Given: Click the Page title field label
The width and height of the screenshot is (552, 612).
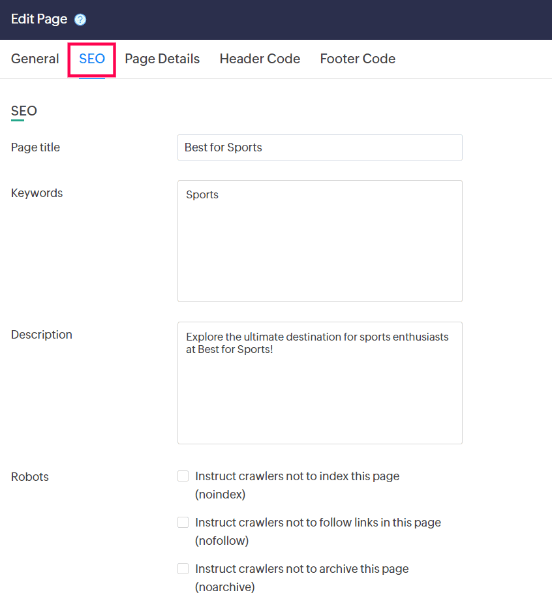Looking at the screenshot, I should 35,147.
